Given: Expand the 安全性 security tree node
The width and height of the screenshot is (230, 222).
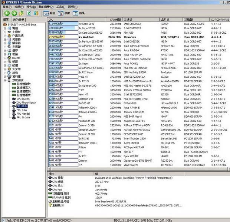Looking at the screenshot, I should tap(5, 69).
